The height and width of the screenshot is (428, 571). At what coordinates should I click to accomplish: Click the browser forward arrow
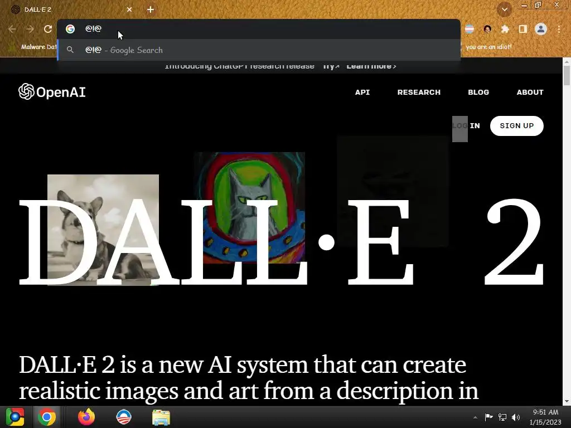30,29
